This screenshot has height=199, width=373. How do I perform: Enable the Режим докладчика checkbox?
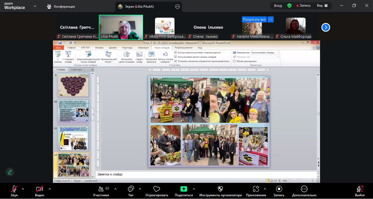tap(234, 61)
